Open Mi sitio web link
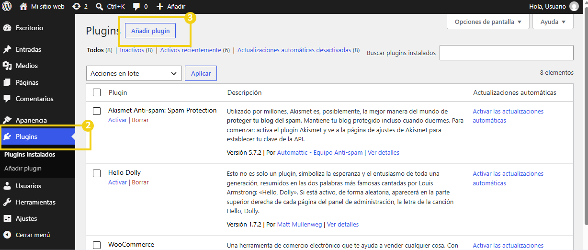Screen dimensions: 588x250 click(x=47, y=6)
